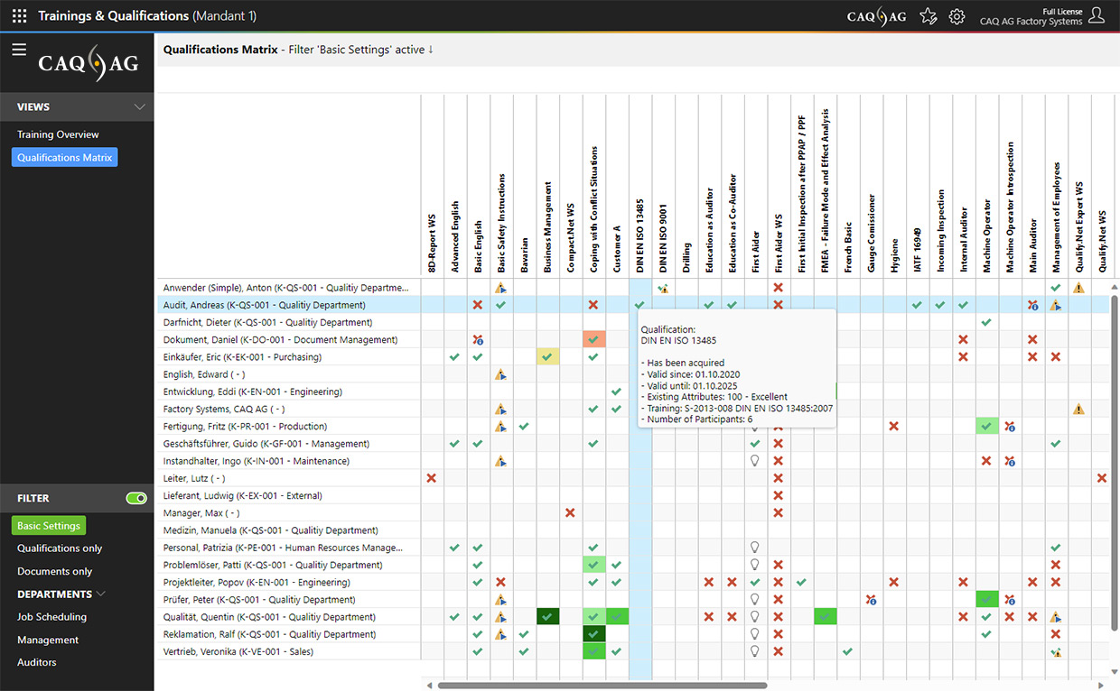Switch to Training Overview view

click(x=58, y=134)
